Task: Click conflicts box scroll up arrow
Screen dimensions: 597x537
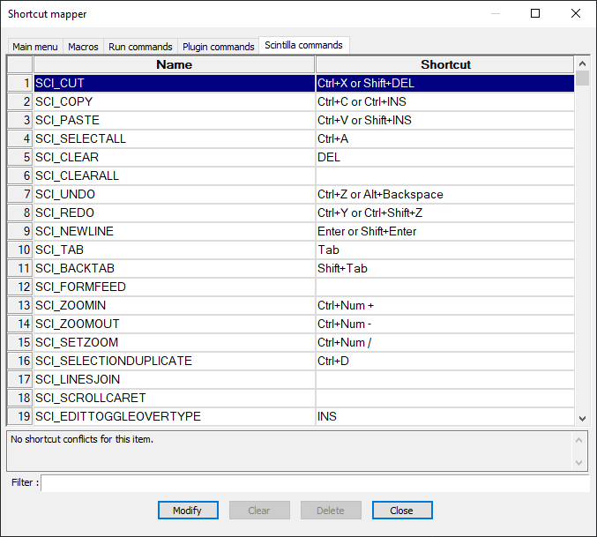Action: pos(579,440)
